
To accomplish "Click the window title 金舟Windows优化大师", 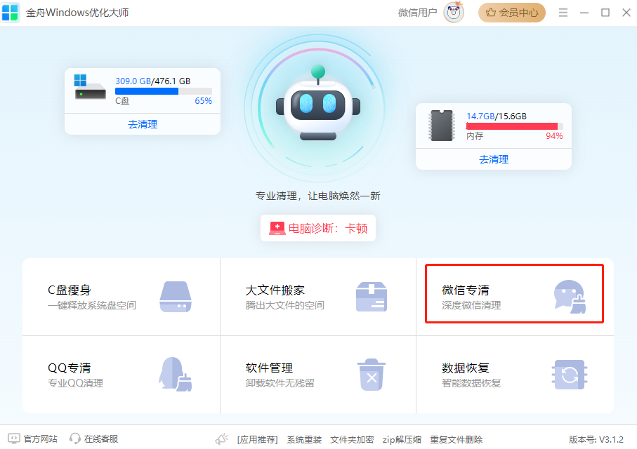I will coord(77,13).
